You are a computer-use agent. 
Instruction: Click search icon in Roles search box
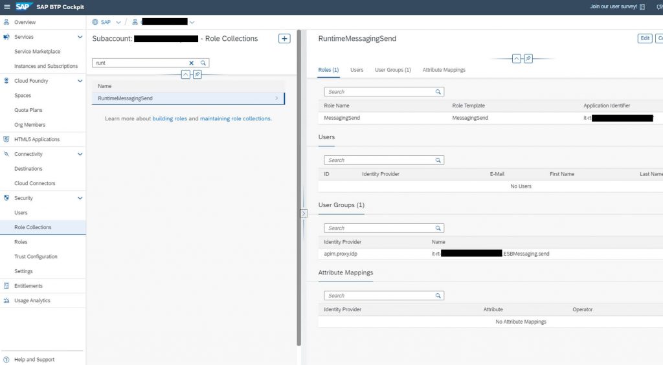click(438, 92)
